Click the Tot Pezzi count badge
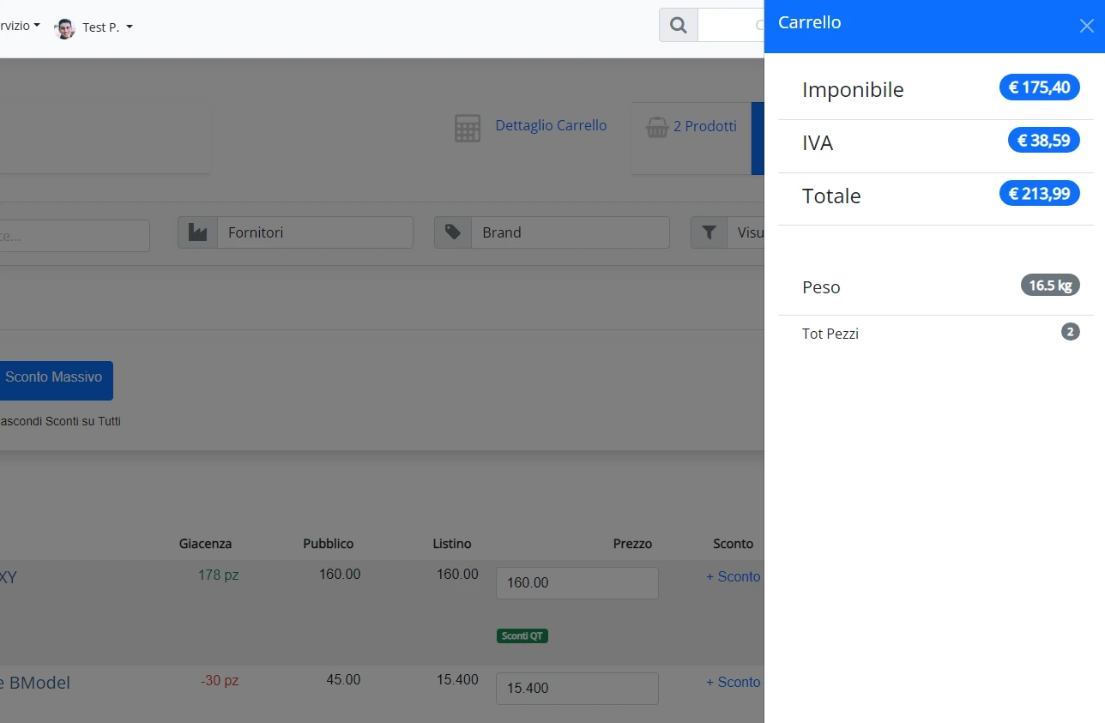 (x=1071, y=331)
